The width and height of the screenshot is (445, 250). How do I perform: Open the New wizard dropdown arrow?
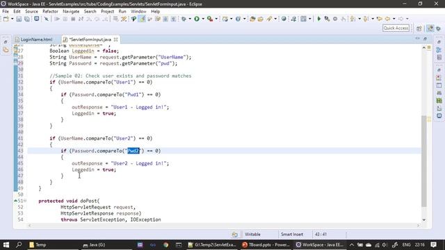click(12, 19)
